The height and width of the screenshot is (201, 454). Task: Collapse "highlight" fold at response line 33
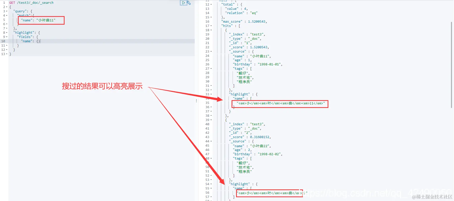click(211, 94)
